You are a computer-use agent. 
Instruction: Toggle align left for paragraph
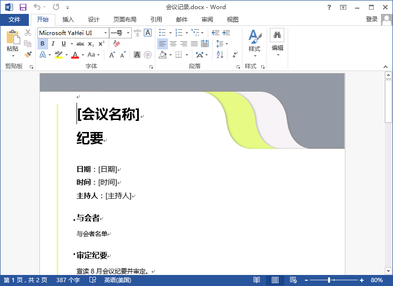click(x=162, y=44)
